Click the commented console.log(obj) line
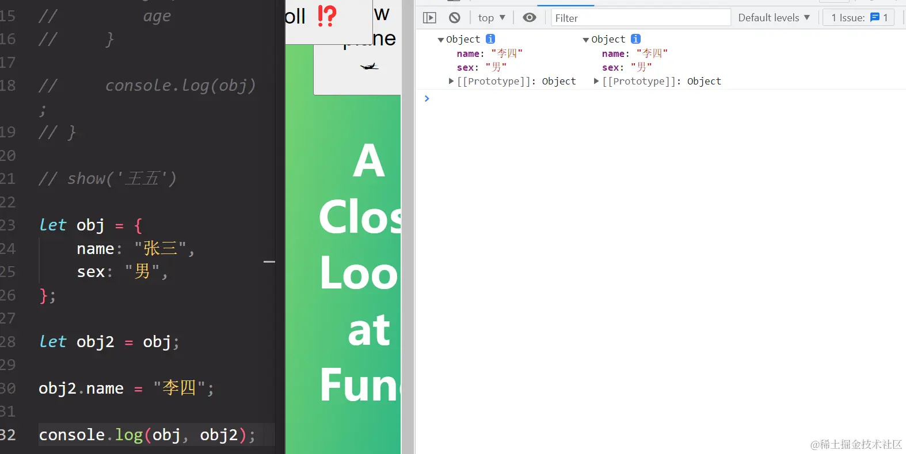 147,86
